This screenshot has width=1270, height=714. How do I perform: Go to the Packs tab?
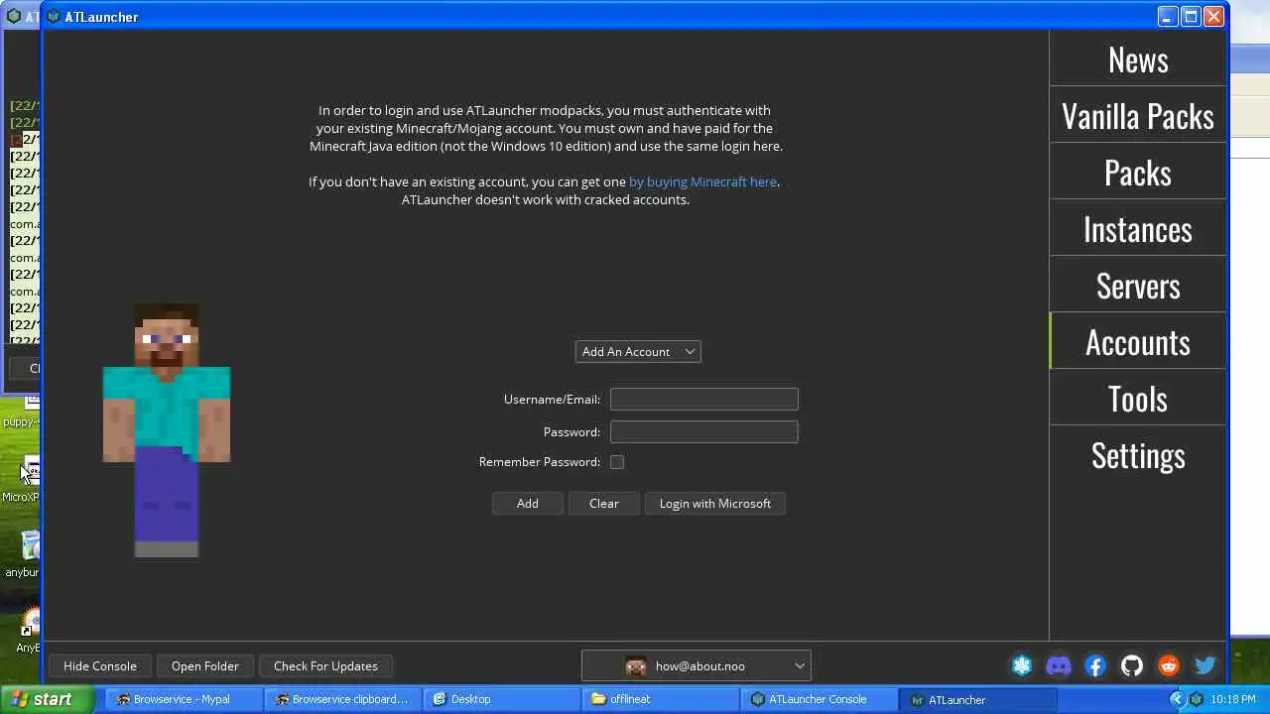[x=1138, y=173]
